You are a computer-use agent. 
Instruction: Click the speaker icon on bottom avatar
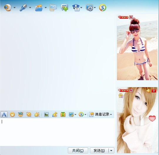coord(149,91)
